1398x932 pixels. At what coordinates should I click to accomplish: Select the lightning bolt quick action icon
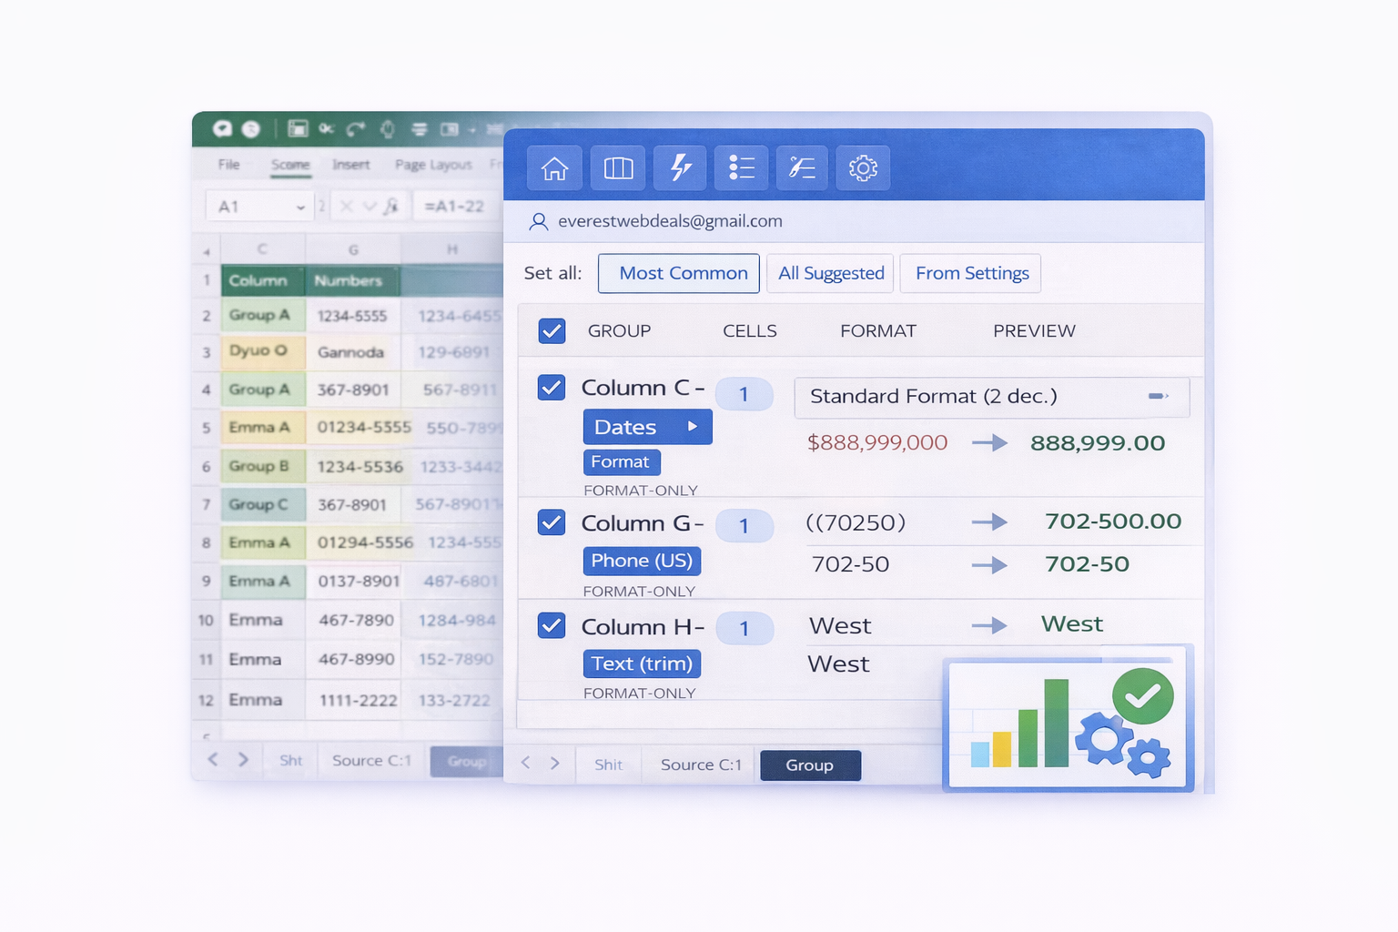point(680,168)
